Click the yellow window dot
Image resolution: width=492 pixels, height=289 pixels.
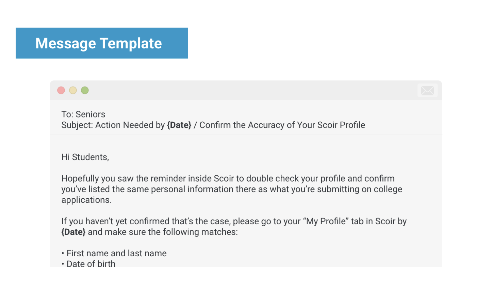tap(73, 90)
